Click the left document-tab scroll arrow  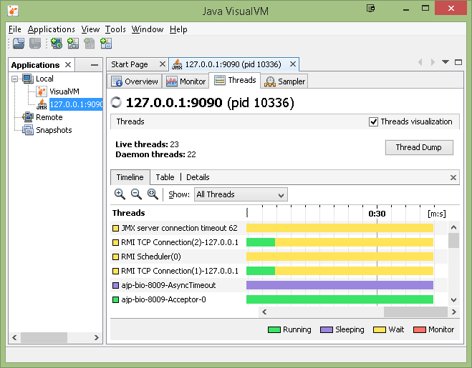[420, 62]
